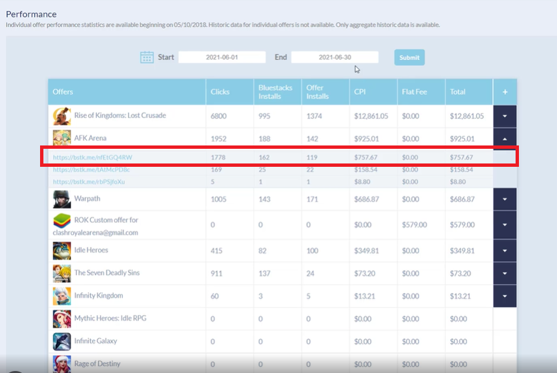Expand the Idle Heroes row
This screenshot has height=373, width=557.
tap(505, 251)
